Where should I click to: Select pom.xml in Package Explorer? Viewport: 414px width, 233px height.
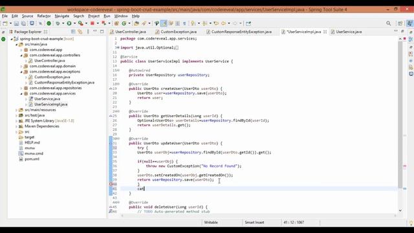32,159
